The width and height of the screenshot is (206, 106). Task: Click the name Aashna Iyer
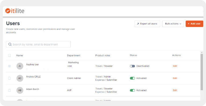pyautogui.click(x=32, y=65)
